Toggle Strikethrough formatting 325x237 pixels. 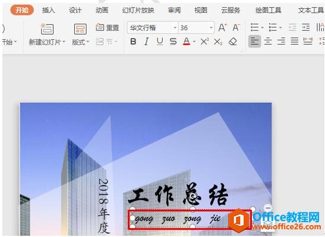pos(173,42)
